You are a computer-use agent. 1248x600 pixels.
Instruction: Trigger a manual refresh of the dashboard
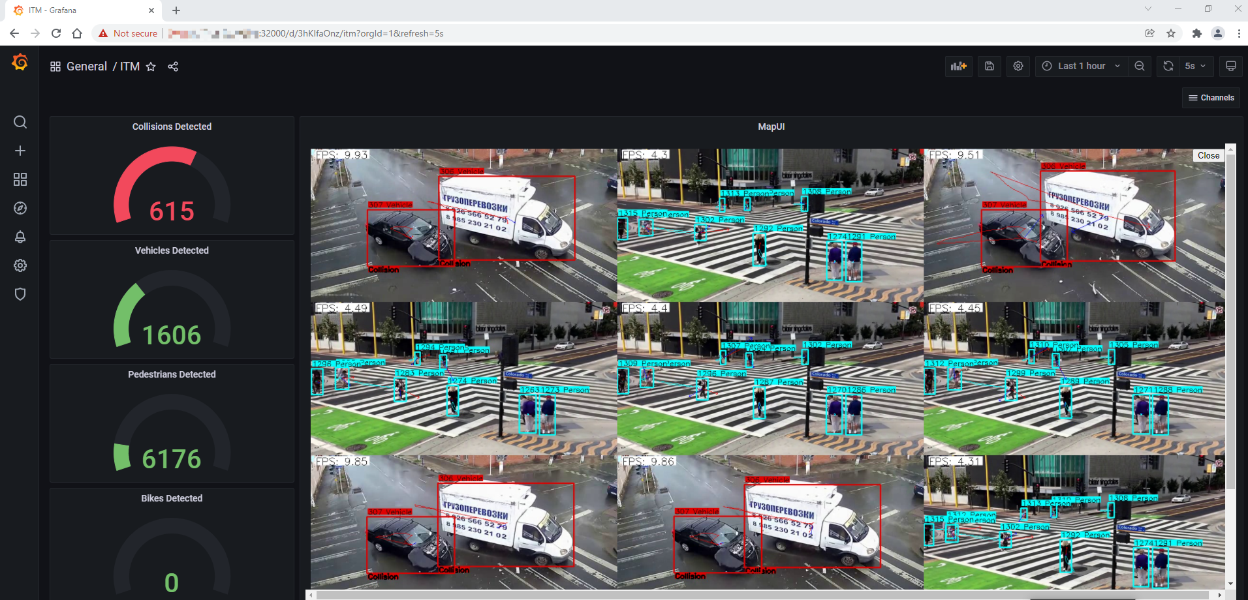coord(1168,66)
